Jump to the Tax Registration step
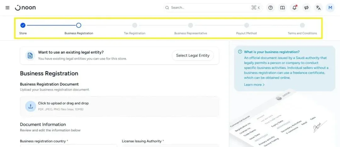Image resolution: width=340 pixels, height=147 pixels. click(135, 29)
